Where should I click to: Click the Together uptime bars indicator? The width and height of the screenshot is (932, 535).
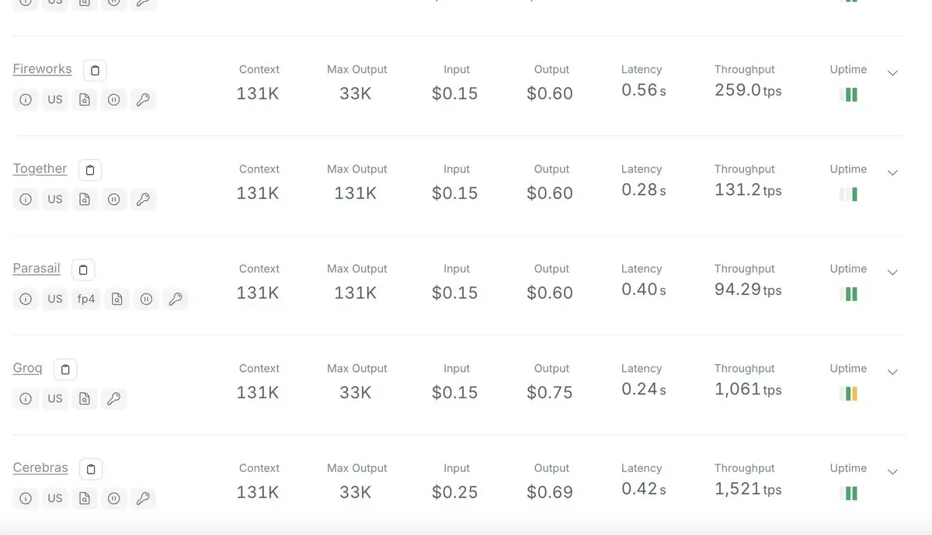[x=848, y=194]
